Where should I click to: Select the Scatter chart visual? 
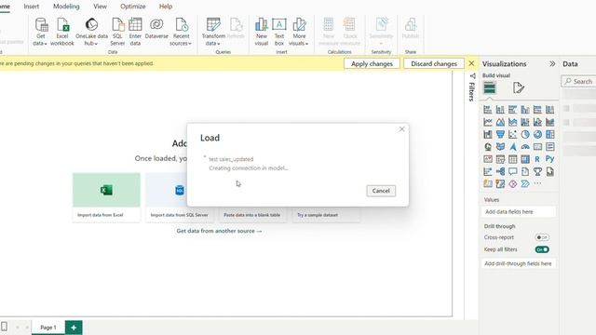tap(512, 134)
